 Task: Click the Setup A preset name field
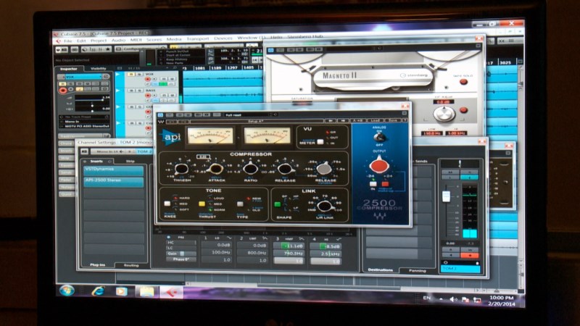(256, 121)
